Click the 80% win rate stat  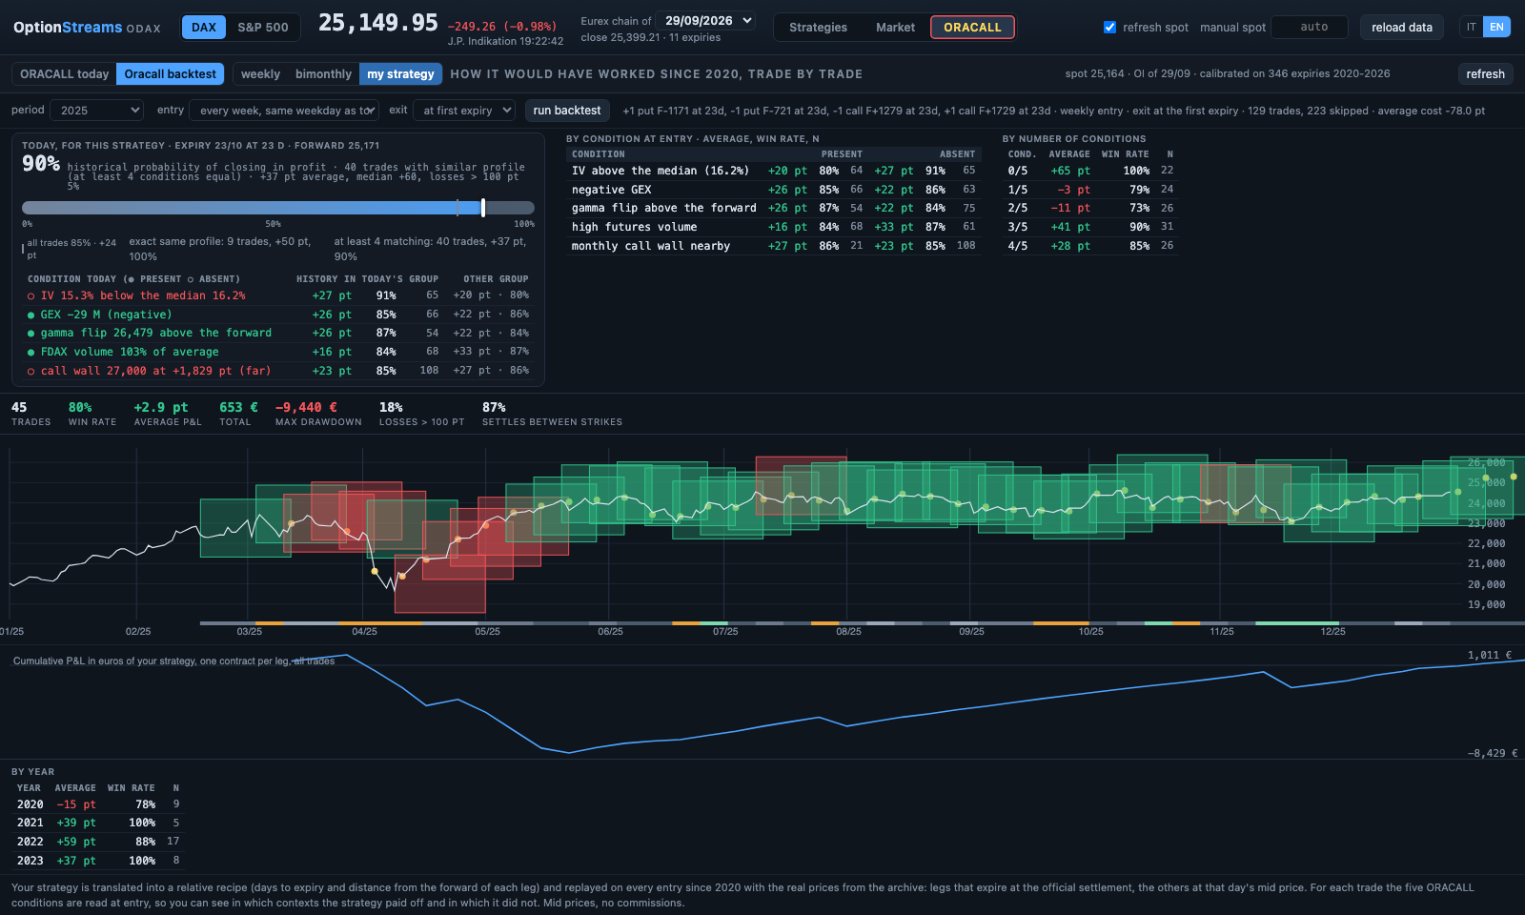(91, 414)
